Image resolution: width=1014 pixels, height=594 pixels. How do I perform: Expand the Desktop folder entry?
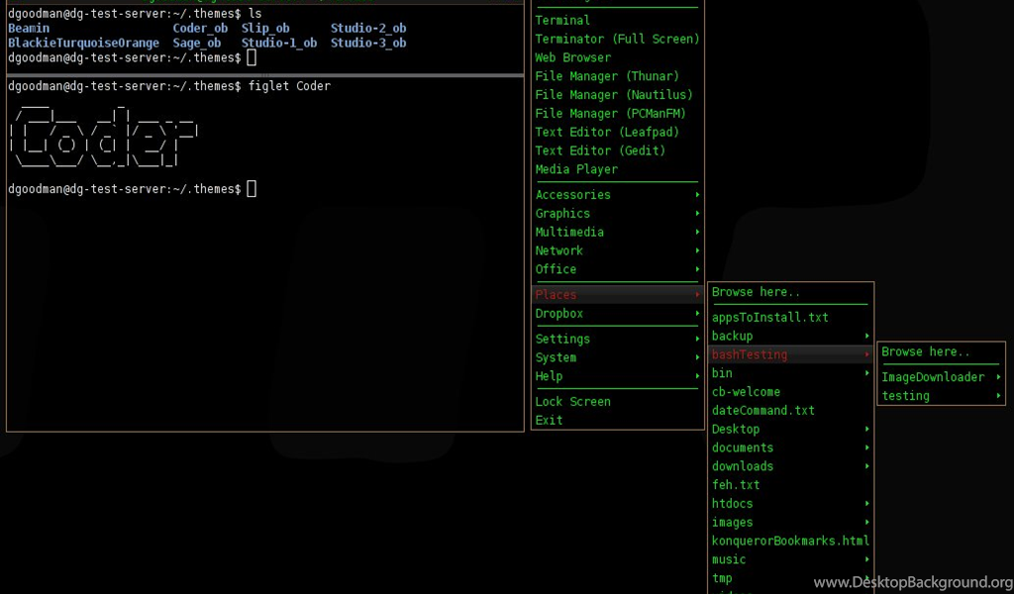tap(790, 430)
